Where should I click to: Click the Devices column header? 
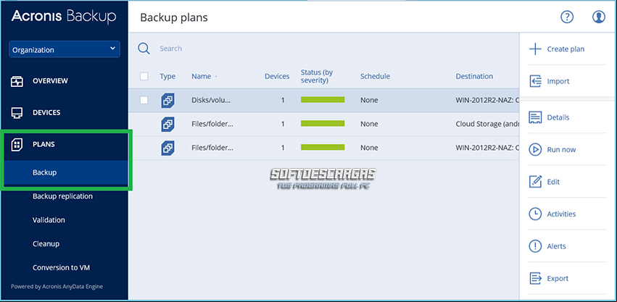(277, 76)
